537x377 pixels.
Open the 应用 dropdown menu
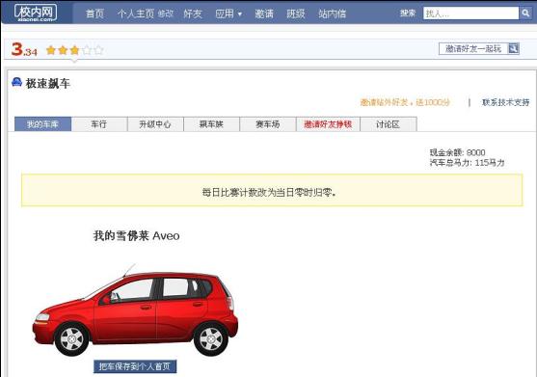pos(228,13)
